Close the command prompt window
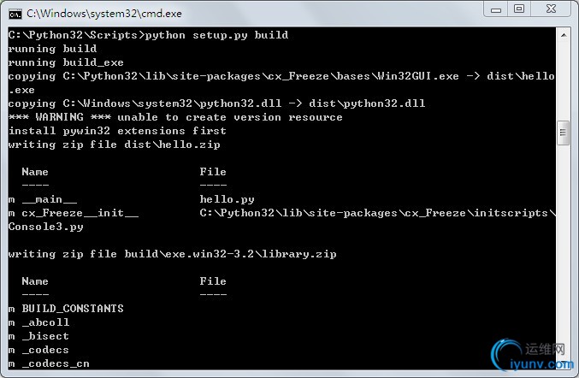The image size is (579, 378). (x=551, y=9)
